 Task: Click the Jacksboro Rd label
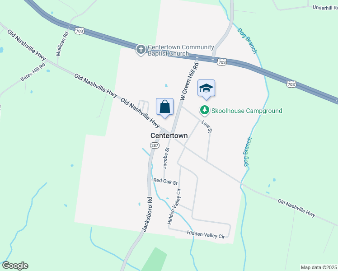click(x=147, y=214)
